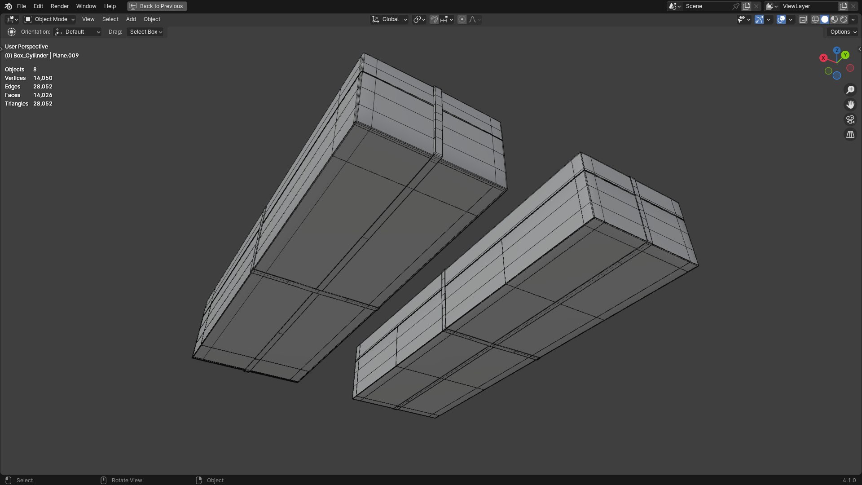Open the Object Mode dropdown
The image size is (862, 485).
coord(49,19)
